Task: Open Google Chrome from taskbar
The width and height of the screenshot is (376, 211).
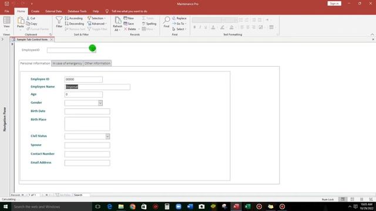Action: pos(133,206)
